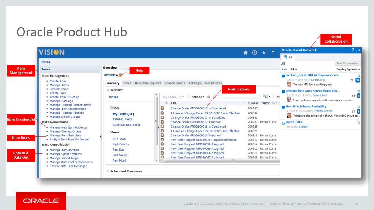This screenshot has height=210, width=374.
Task: Click people icon beside Karen Curtis entry
Action: pyautogui.click(x=283, y=123)
